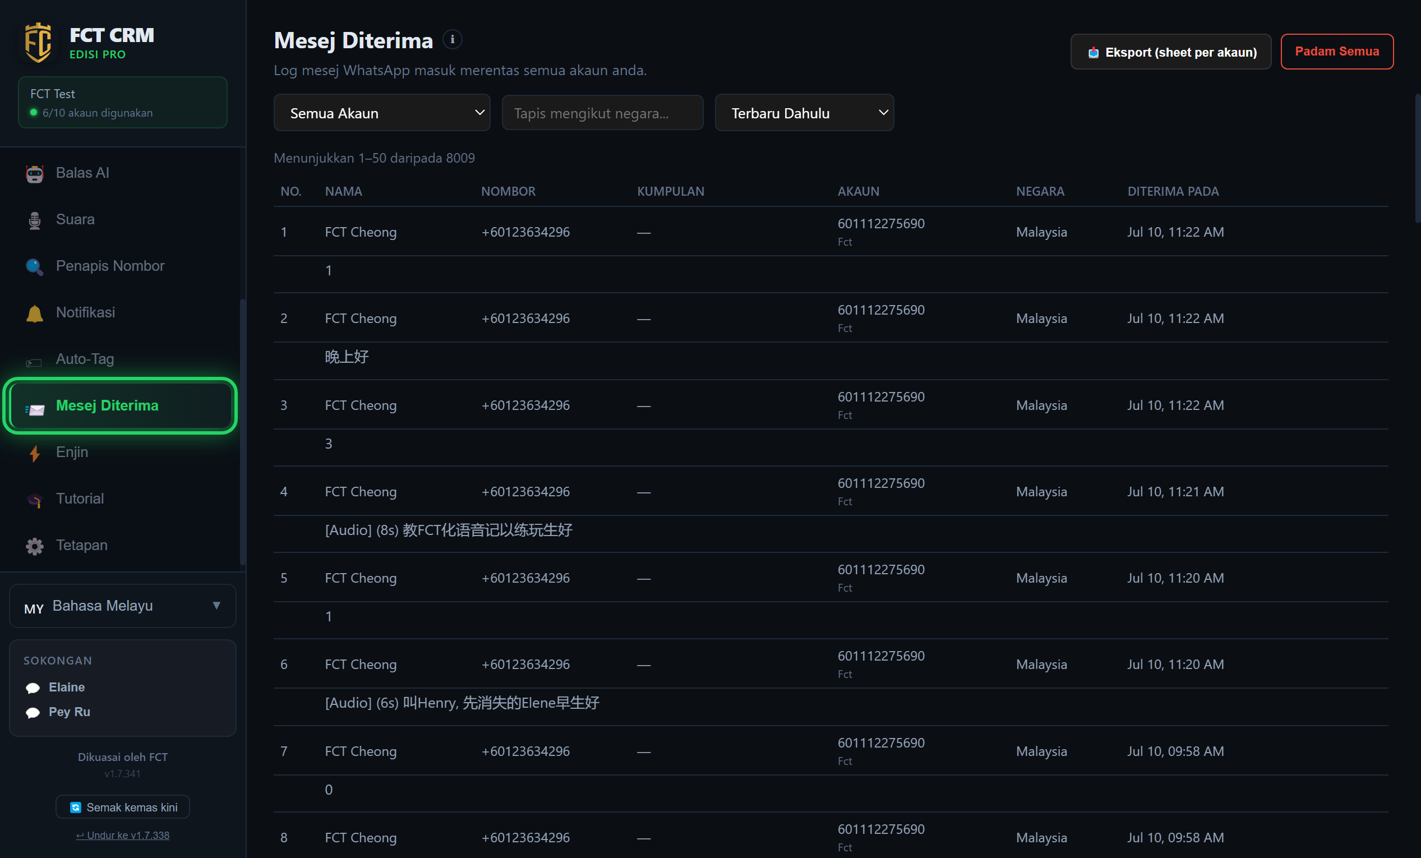This screenshot has width=1421, height=858.
Task: Open the Semua Akaun account dropdown
Action: click(382, 113)
